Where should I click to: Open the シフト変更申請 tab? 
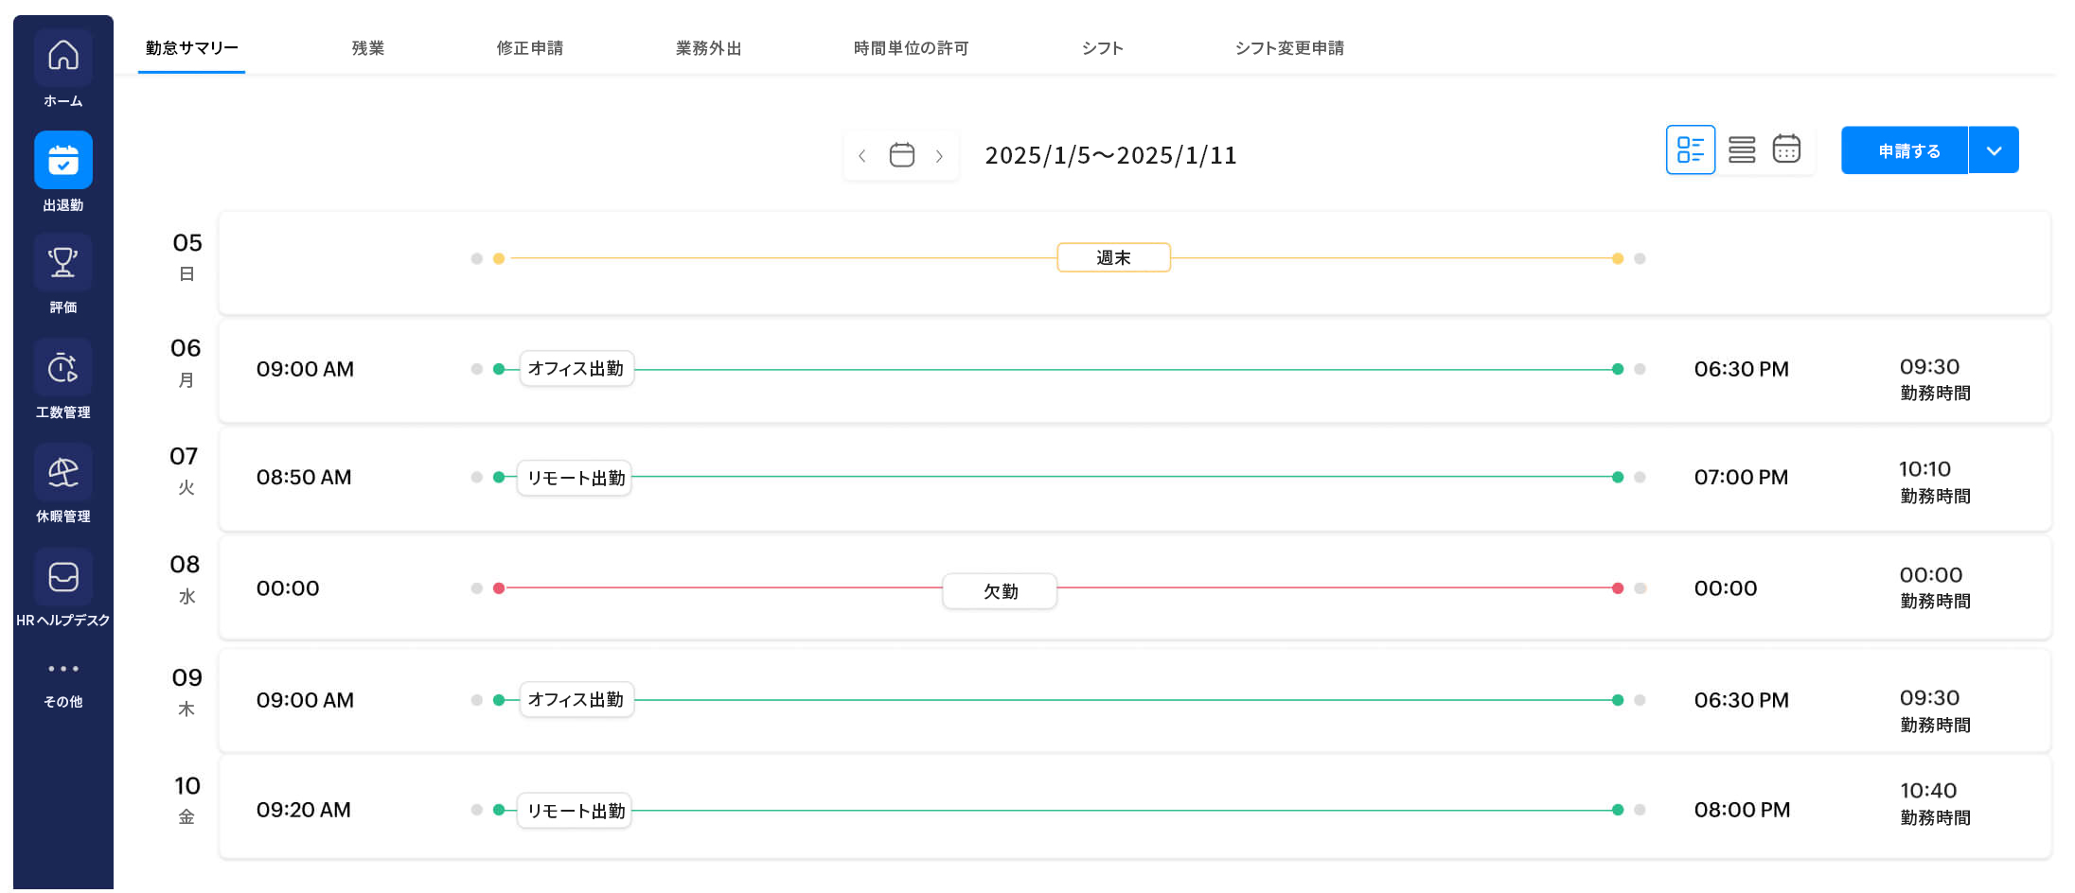click(1290, 47)
